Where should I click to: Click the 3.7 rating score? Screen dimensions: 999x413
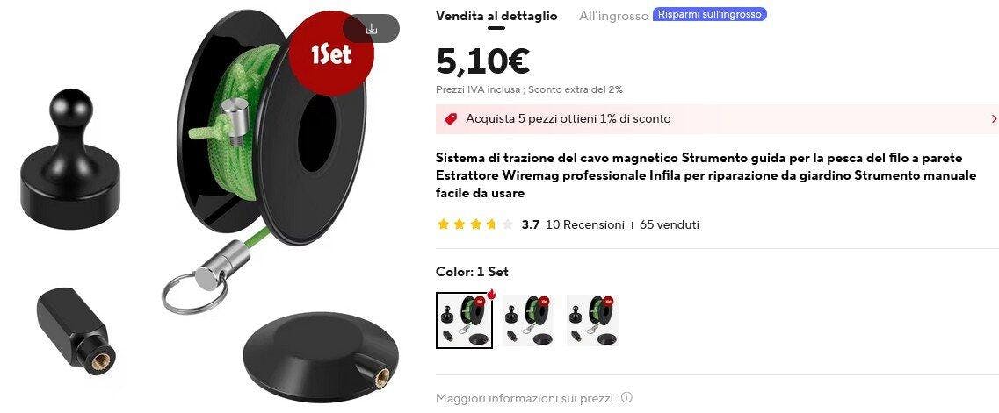pyautogui.click(x=530, y=224)
